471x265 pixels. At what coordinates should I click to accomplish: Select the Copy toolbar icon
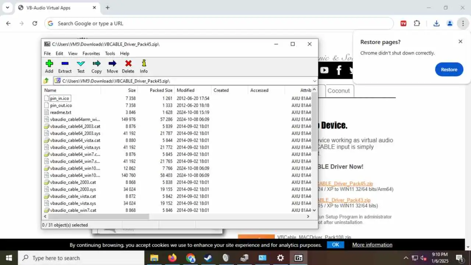[x=96, y=67]
